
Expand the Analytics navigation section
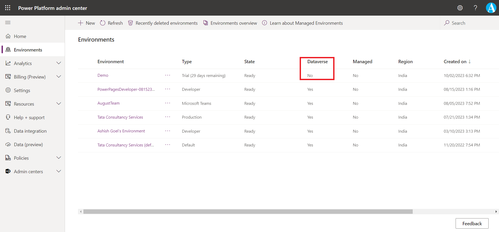click(59, 63)
